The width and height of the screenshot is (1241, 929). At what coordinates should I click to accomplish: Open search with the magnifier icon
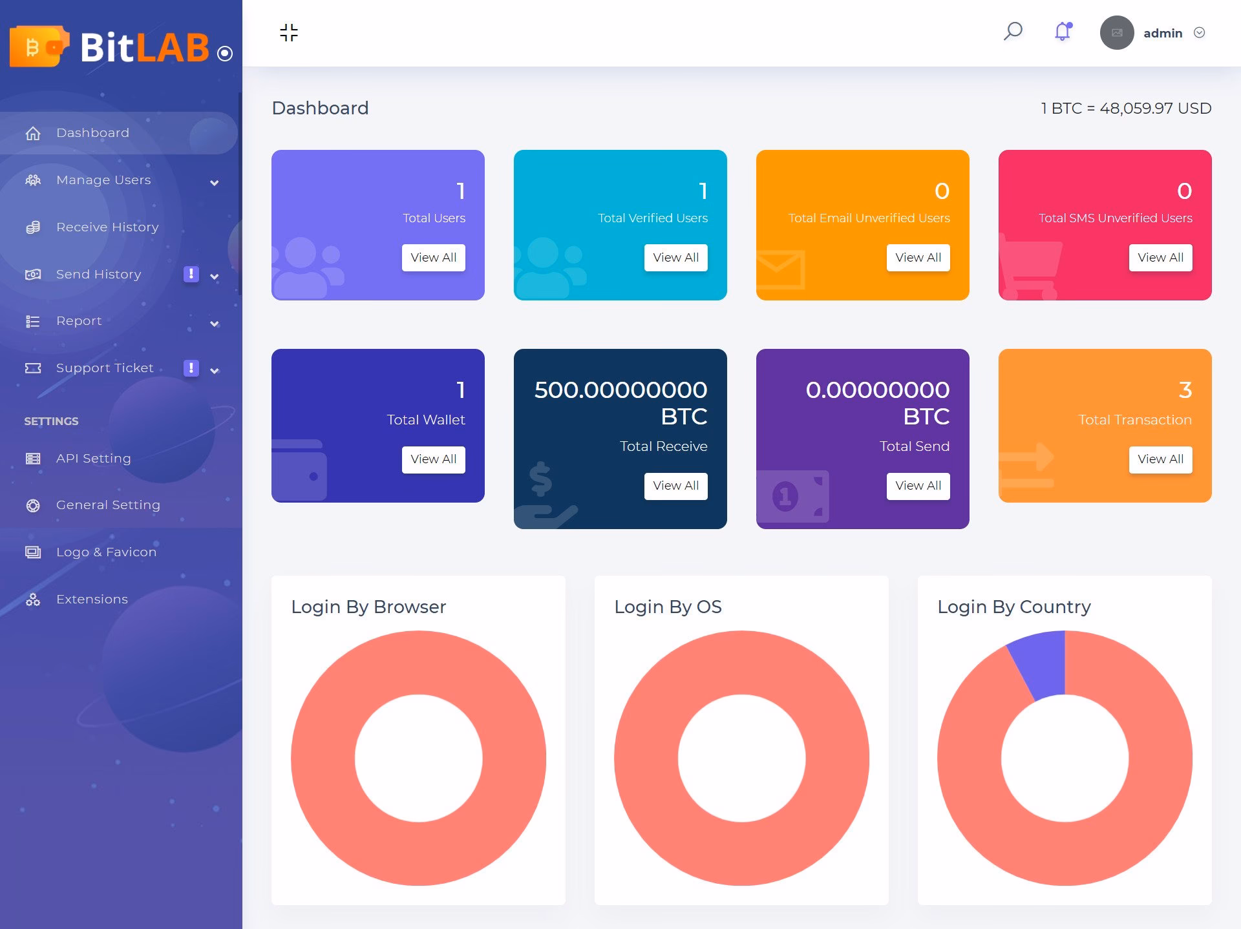click(1013, 31)
